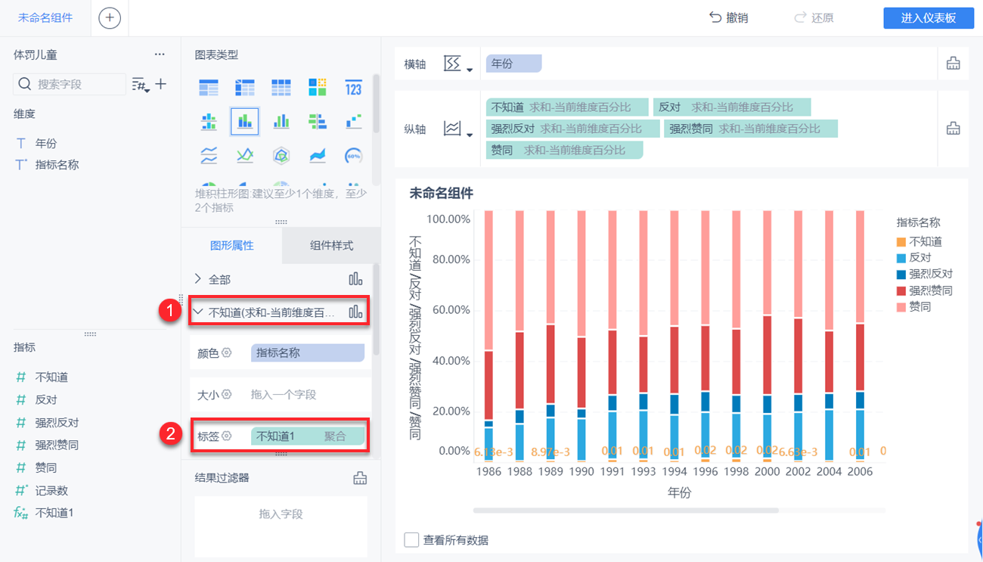Select the 60% gauge chart type

point(353,156)
